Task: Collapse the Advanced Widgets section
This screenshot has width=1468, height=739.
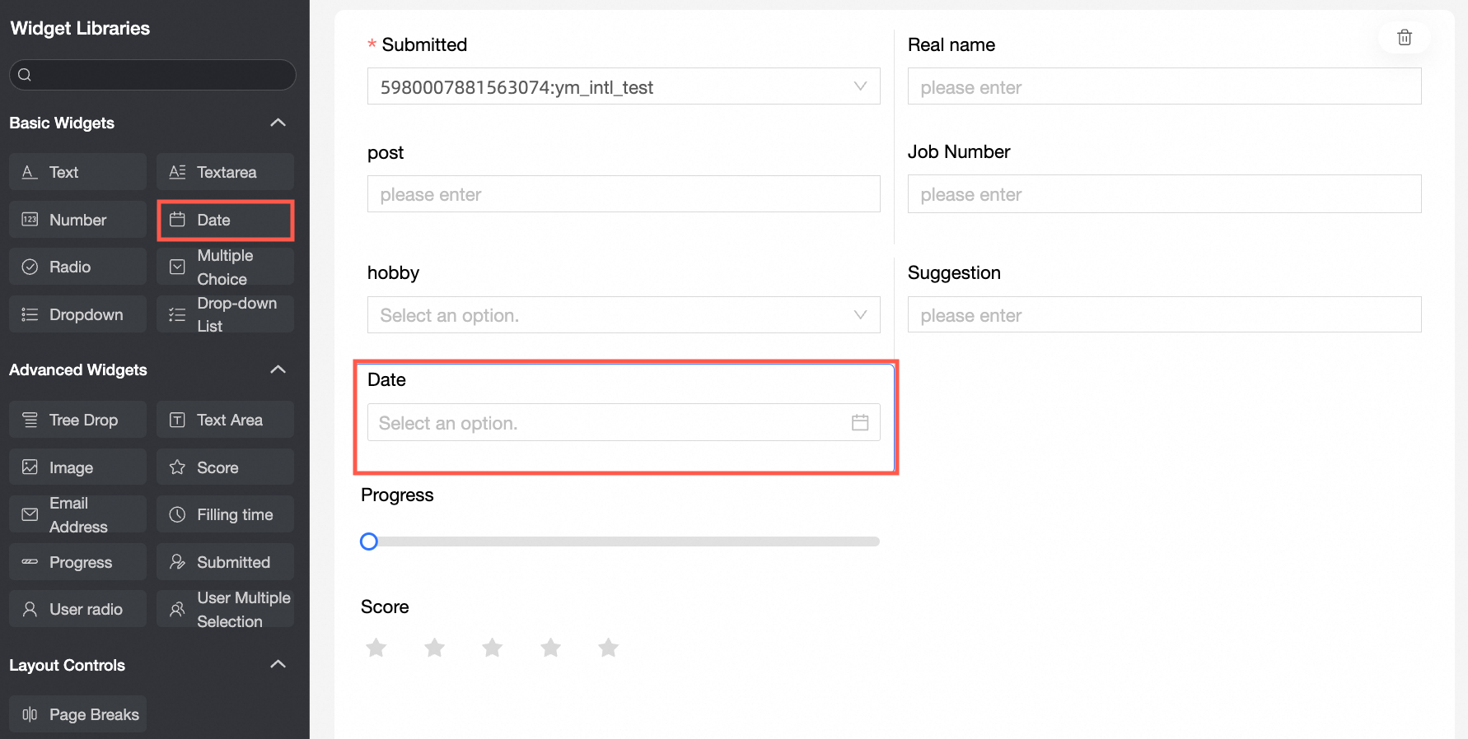Action: pos(278,369)
